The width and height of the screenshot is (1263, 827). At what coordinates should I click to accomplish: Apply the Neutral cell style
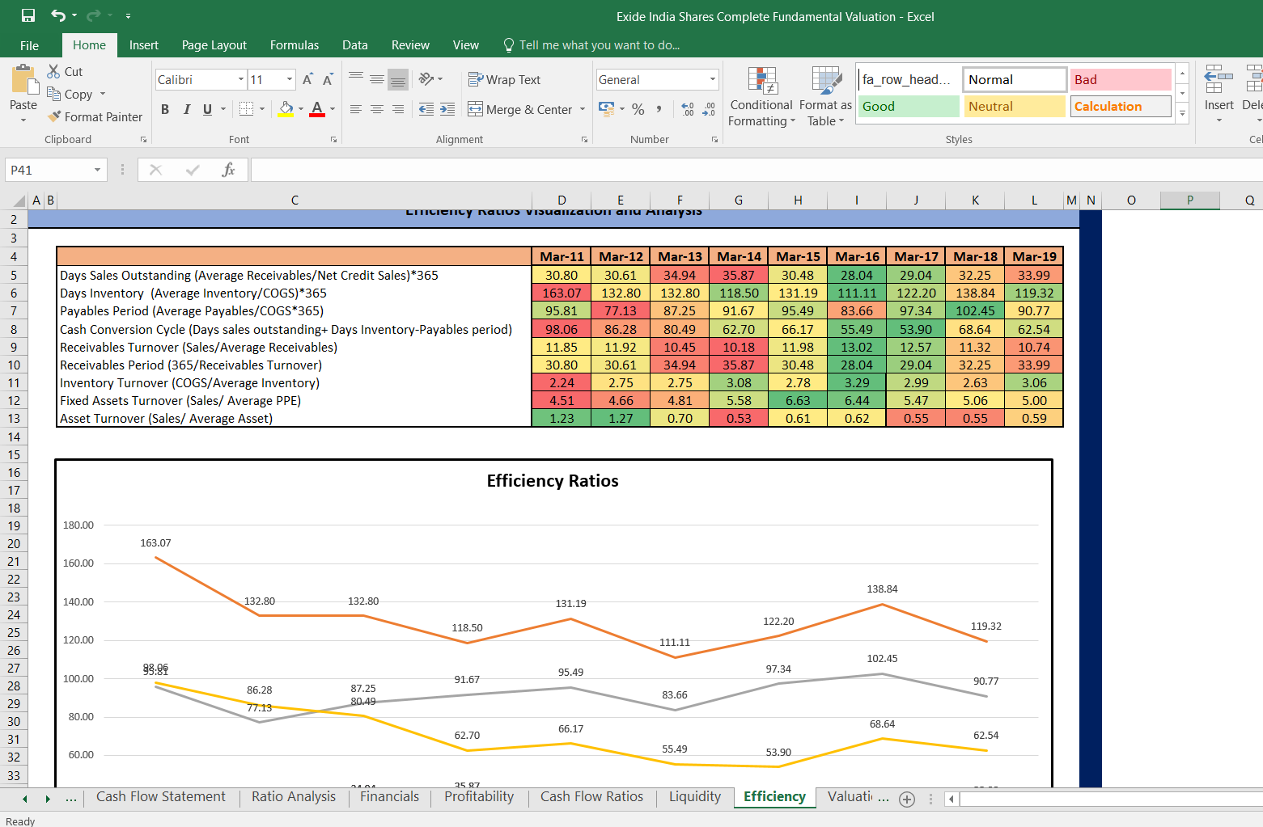(1015, 106)
